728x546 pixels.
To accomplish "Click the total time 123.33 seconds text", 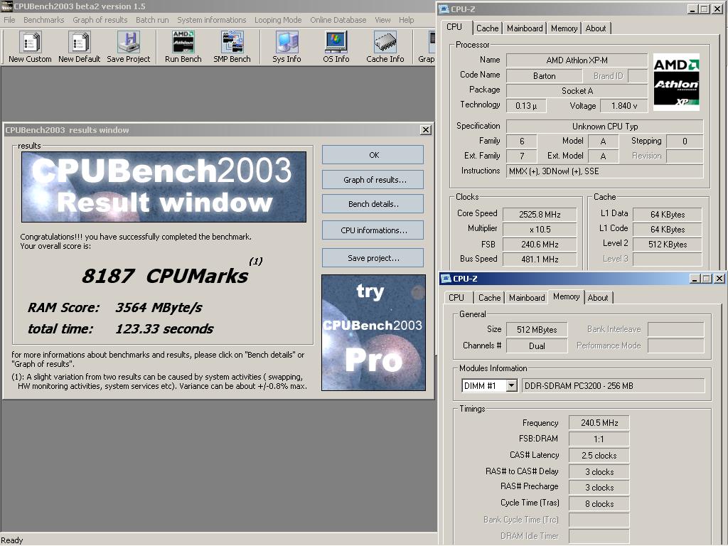I will pyautogui.click(x=120, y=328).
